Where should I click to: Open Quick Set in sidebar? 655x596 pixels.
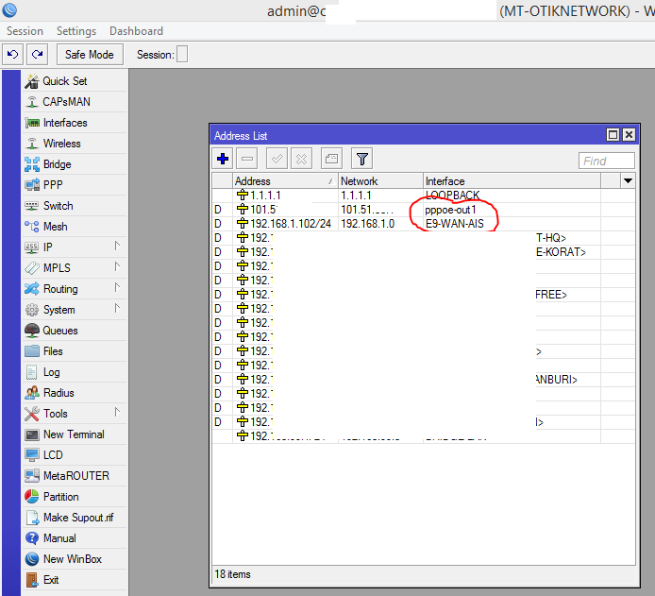[x=75, y=81]
